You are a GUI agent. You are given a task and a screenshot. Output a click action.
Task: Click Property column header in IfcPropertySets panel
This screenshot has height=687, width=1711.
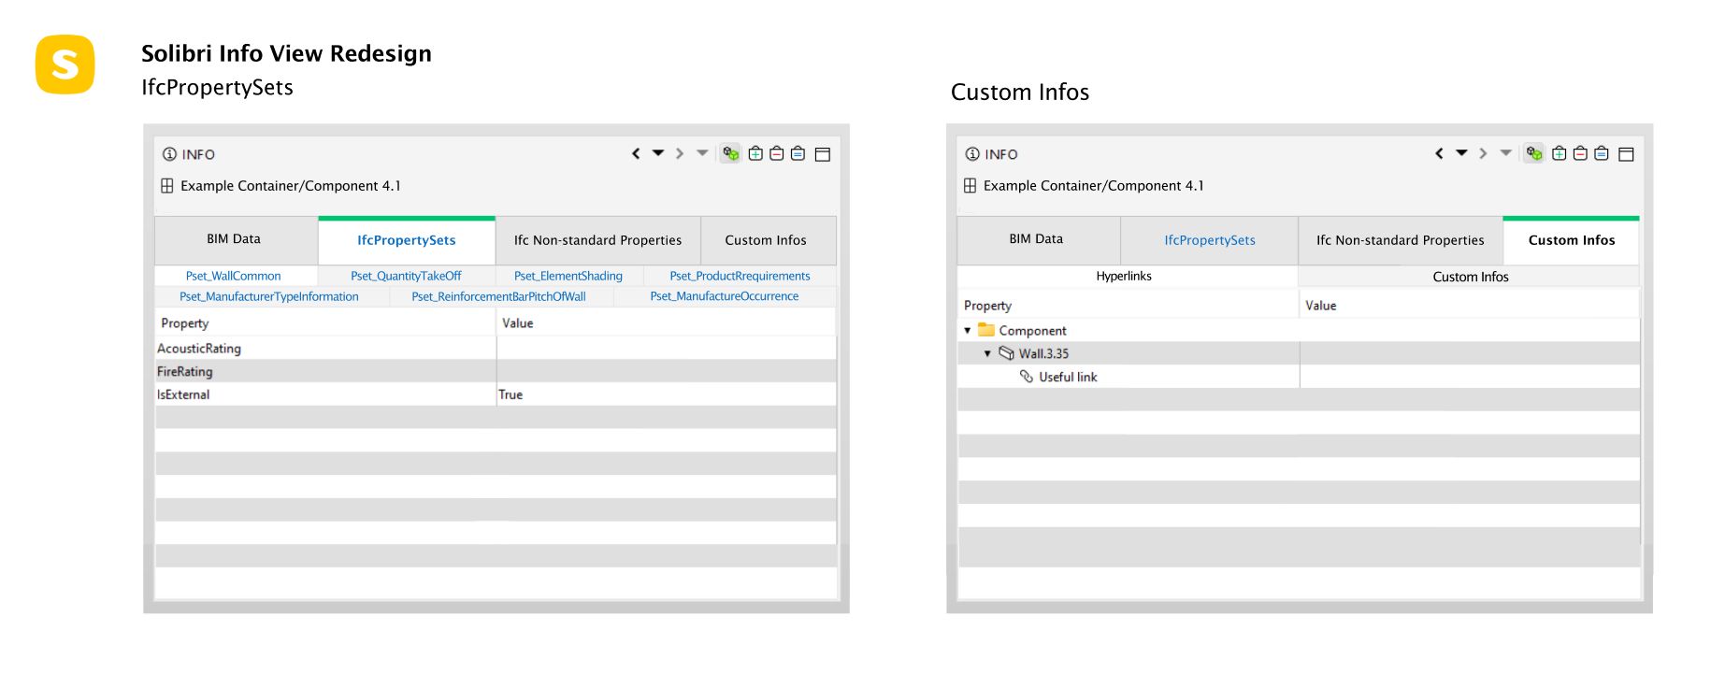coord(325,322)
